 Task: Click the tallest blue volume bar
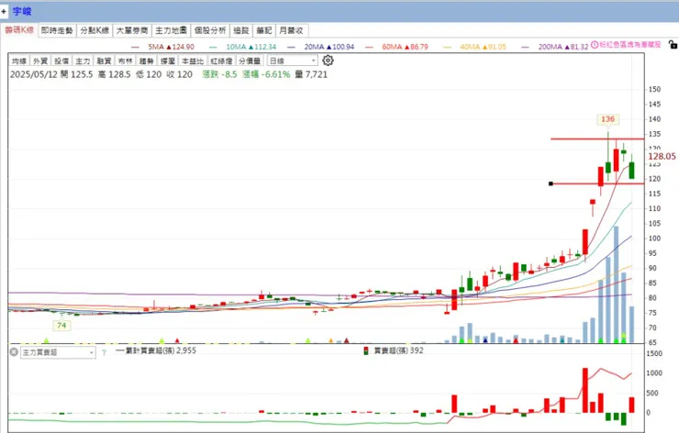pyautogui.click(x=616, y=284)
